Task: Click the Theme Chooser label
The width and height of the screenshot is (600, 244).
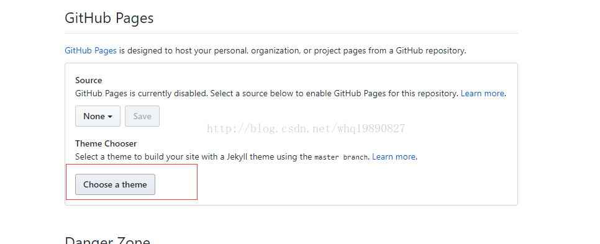Action: coord(106,143)
